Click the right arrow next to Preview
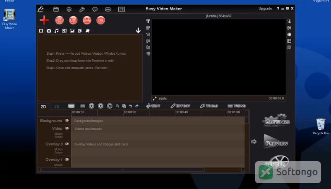 (254, 142)
